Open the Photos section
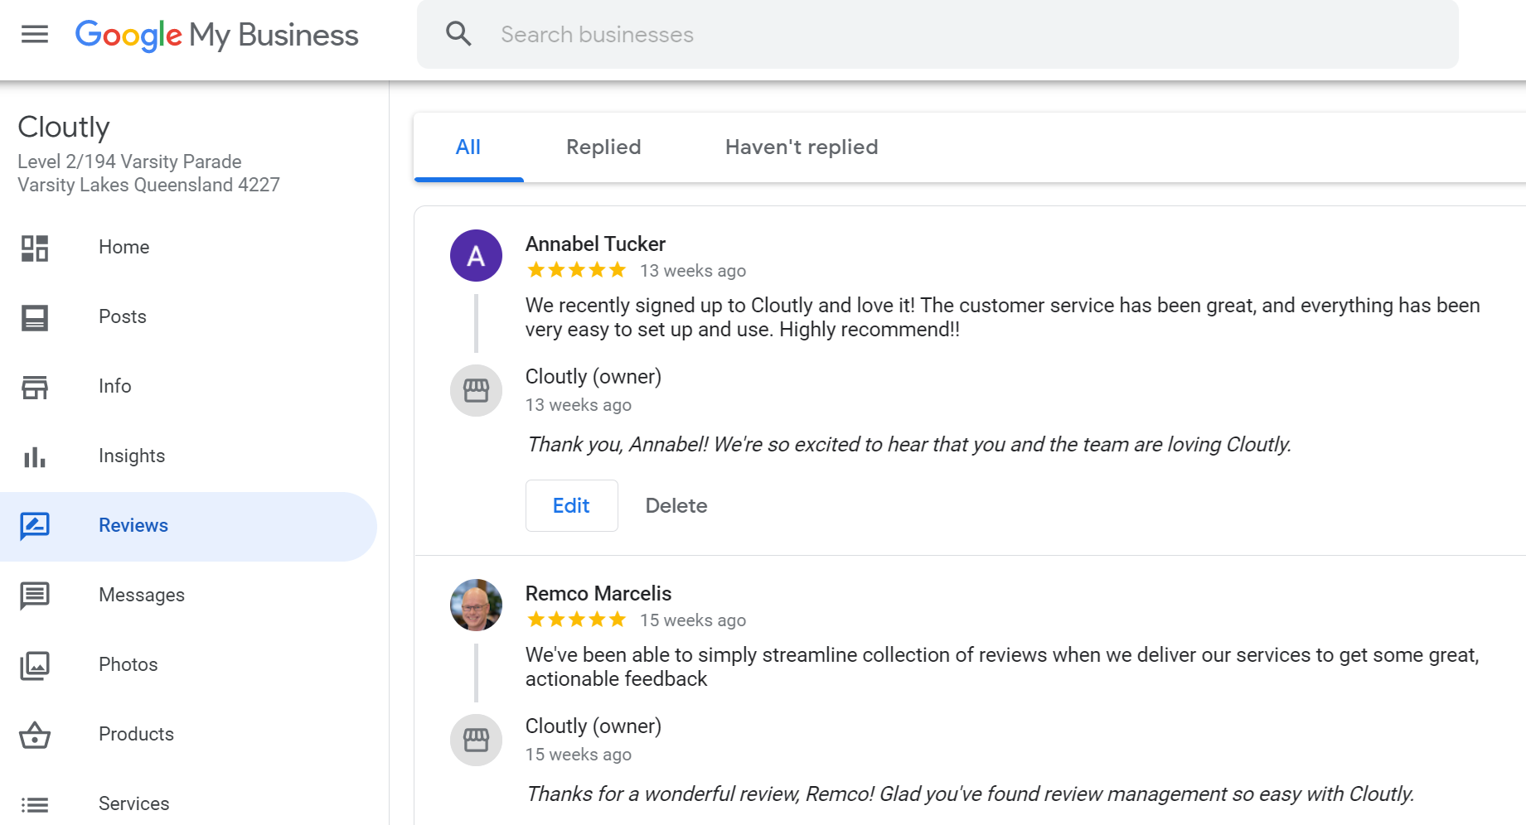The image size is (1526, 825). coord(128,664)
